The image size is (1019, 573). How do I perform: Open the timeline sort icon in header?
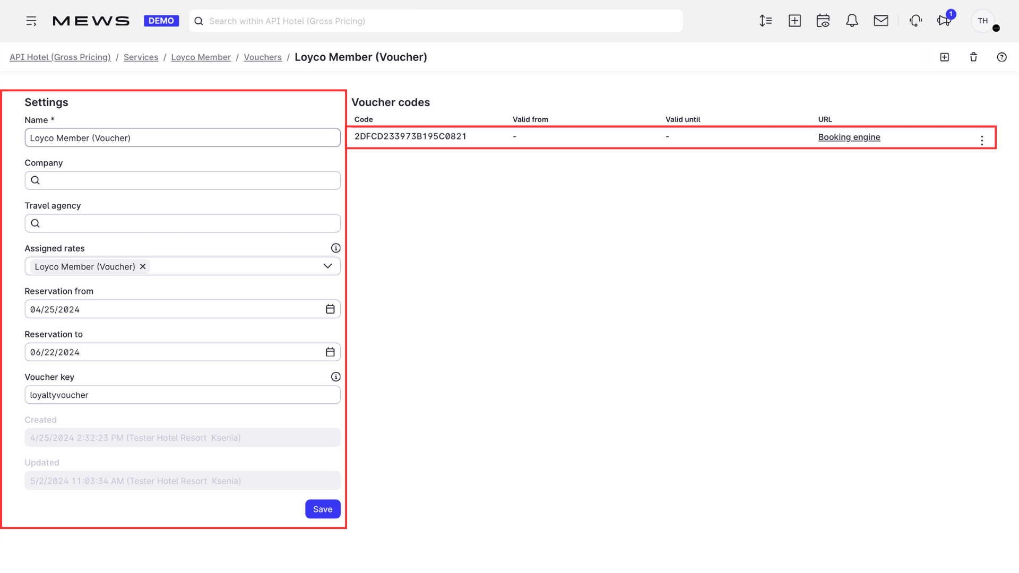pyautogui.click(x=765, y=21)
